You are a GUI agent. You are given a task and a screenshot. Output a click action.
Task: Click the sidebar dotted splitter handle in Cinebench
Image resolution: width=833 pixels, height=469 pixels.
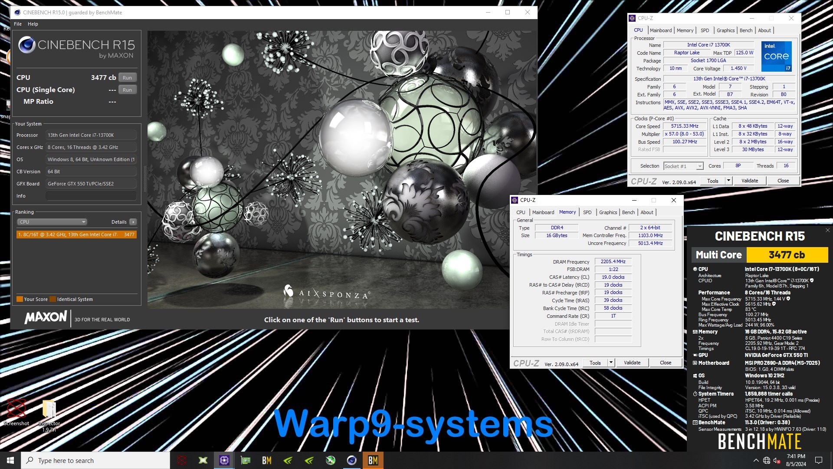tap(145, 179)
